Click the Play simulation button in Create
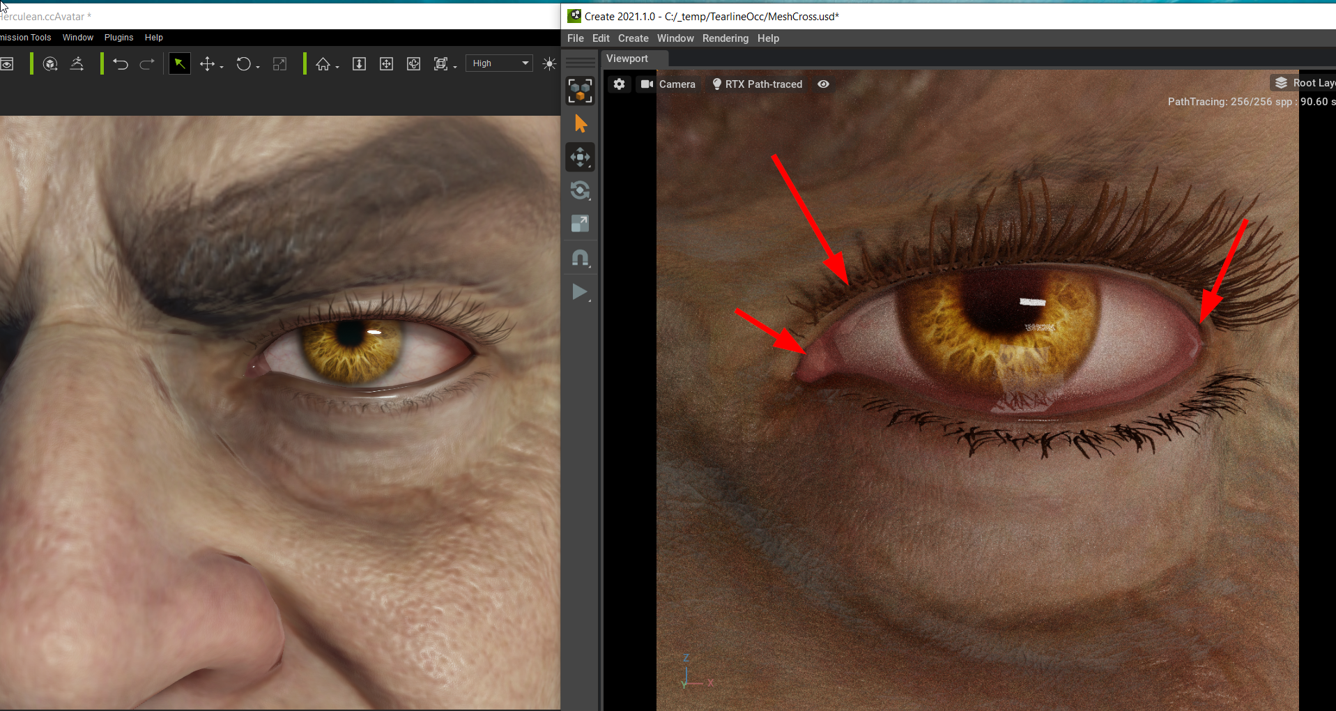This screenshot has height=711, width=1336. click(581, 292)
